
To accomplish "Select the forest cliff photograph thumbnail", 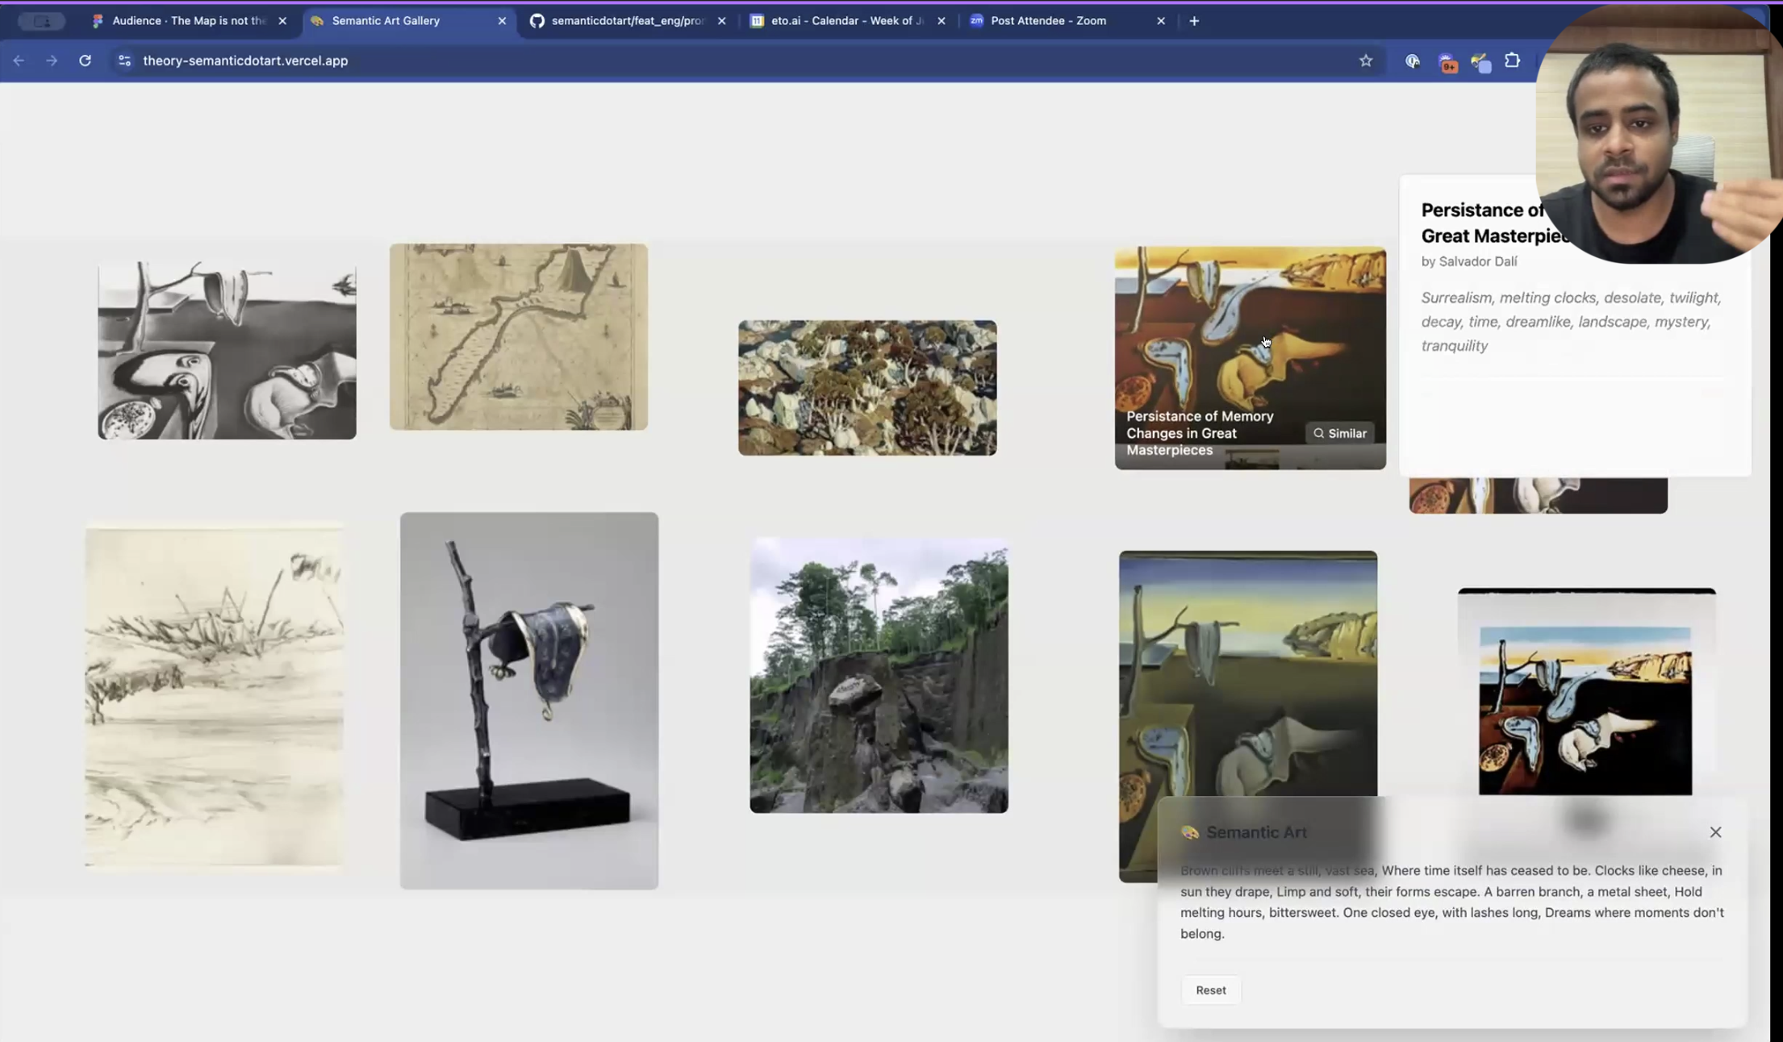I will pos(879,675).
